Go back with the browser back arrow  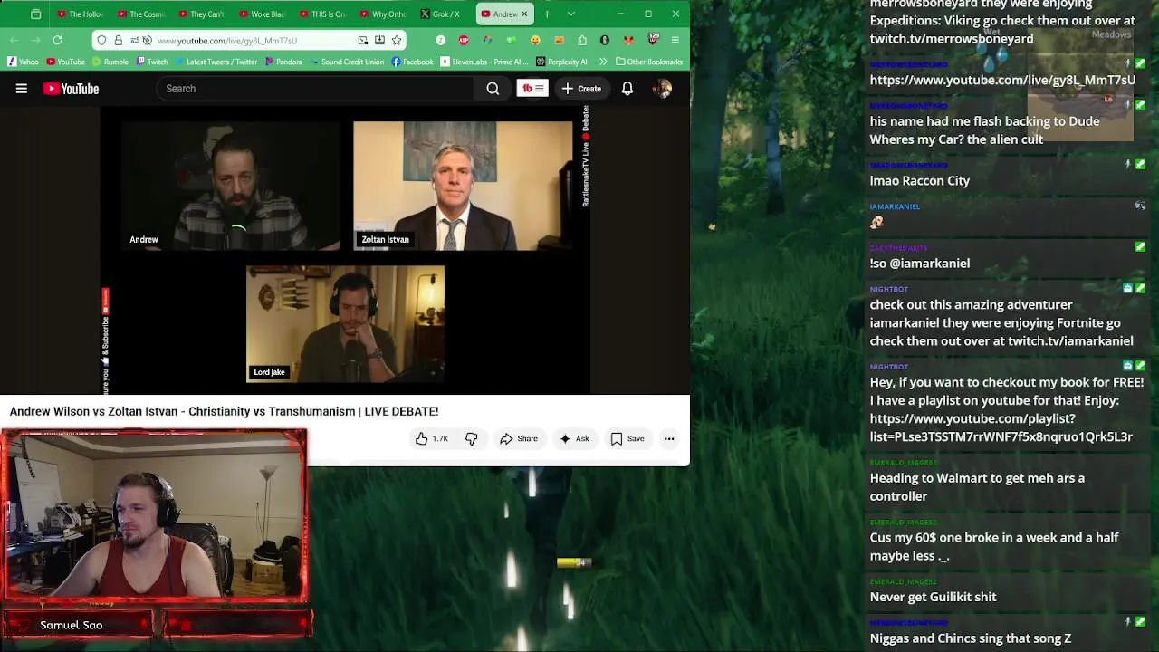[14, 40]
